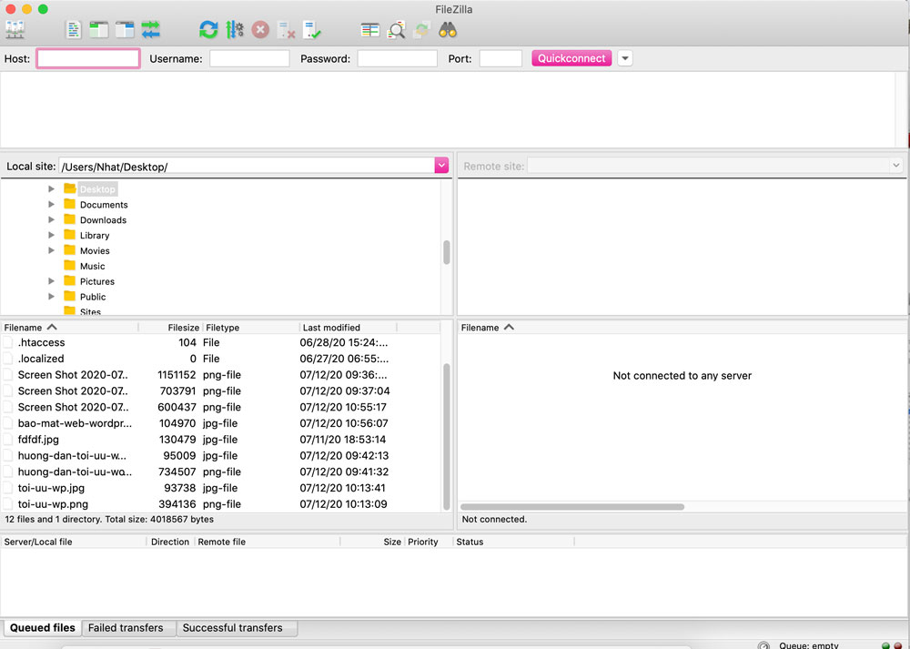Click the Documents folder icon

click(70, 204)
